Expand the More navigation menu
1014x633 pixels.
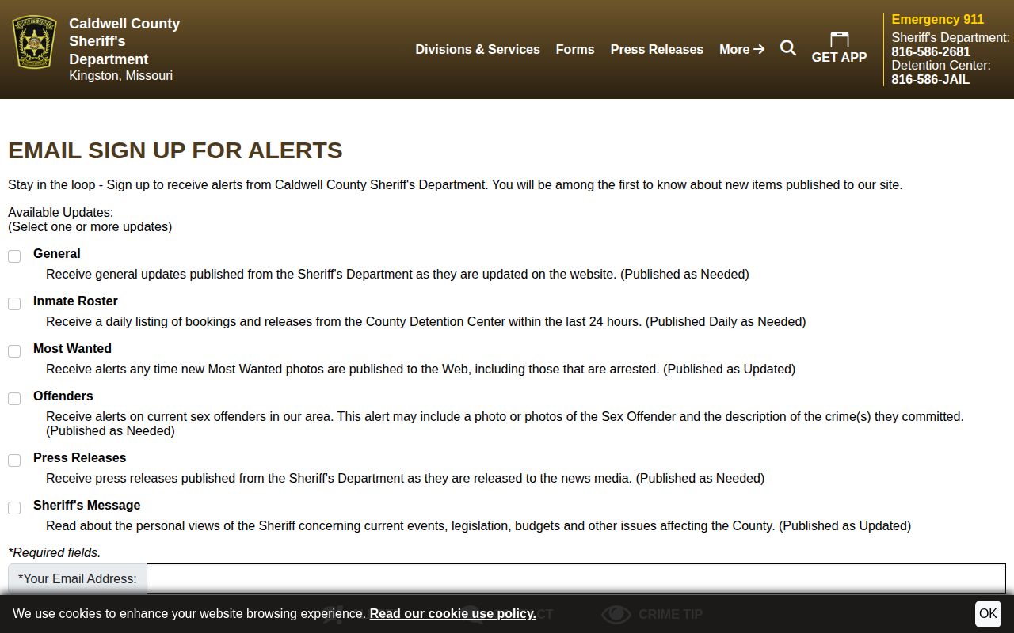tap(741, 49)
